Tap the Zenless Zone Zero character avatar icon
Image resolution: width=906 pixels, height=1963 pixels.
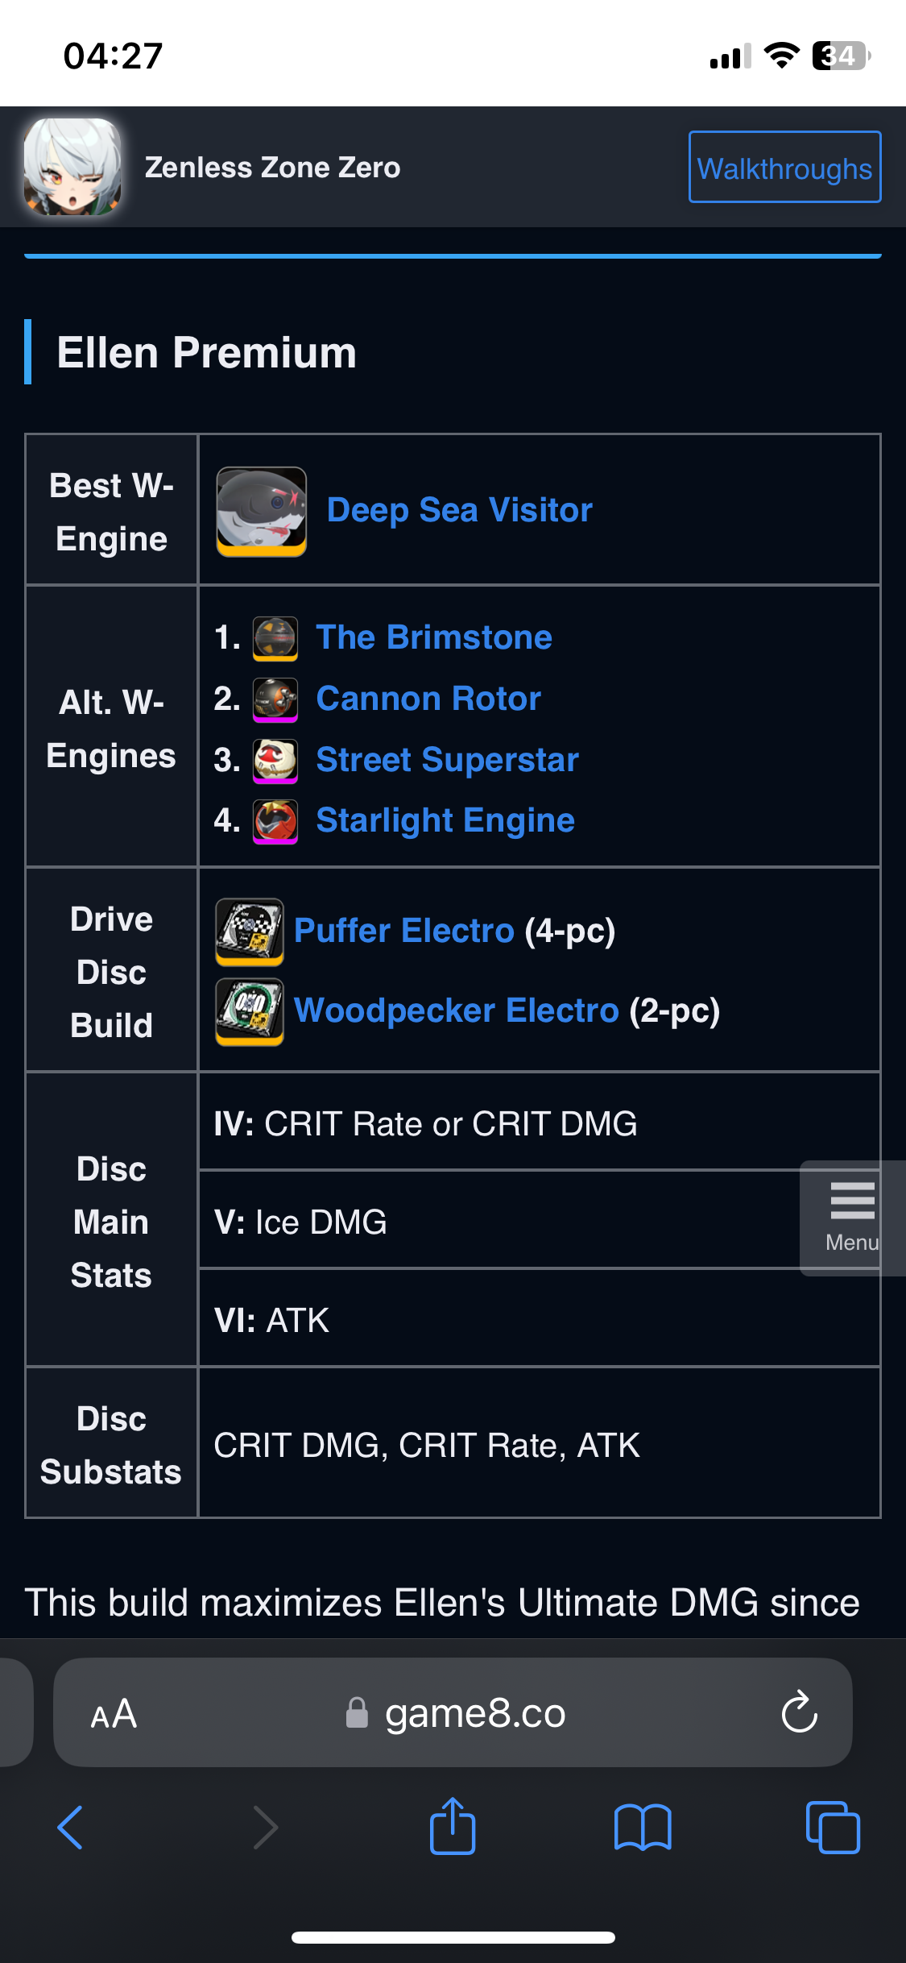click(x=72, y=167)
